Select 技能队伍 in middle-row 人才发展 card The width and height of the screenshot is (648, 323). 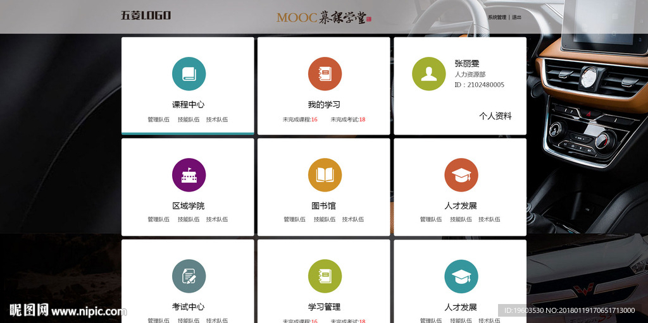(461, 219)
